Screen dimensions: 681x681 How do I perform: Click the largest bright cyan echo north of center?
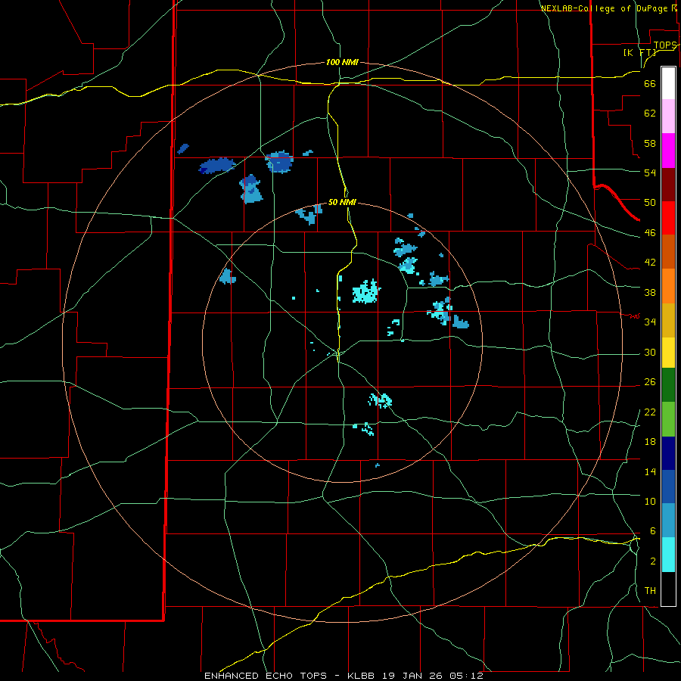365,291
